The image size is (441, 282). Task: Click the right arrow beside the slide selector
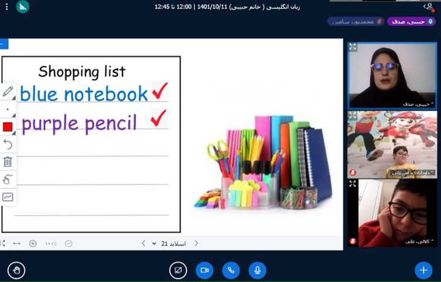pos(196,243)
